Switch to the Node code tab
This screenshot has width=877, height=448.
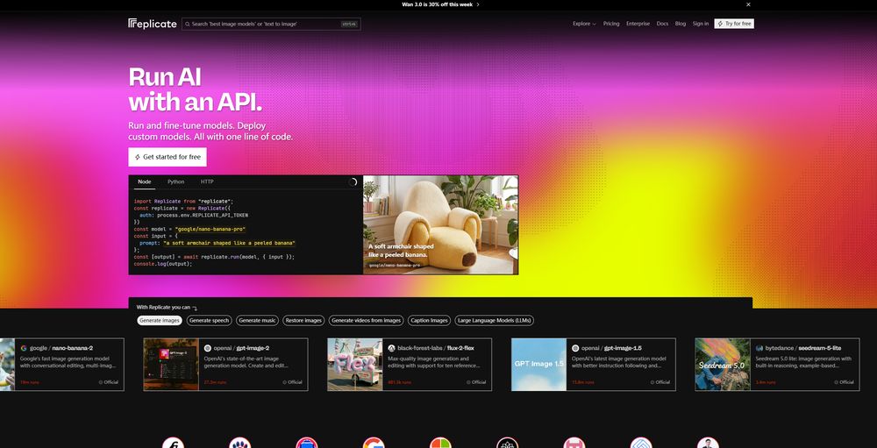[x=145, y=181]
